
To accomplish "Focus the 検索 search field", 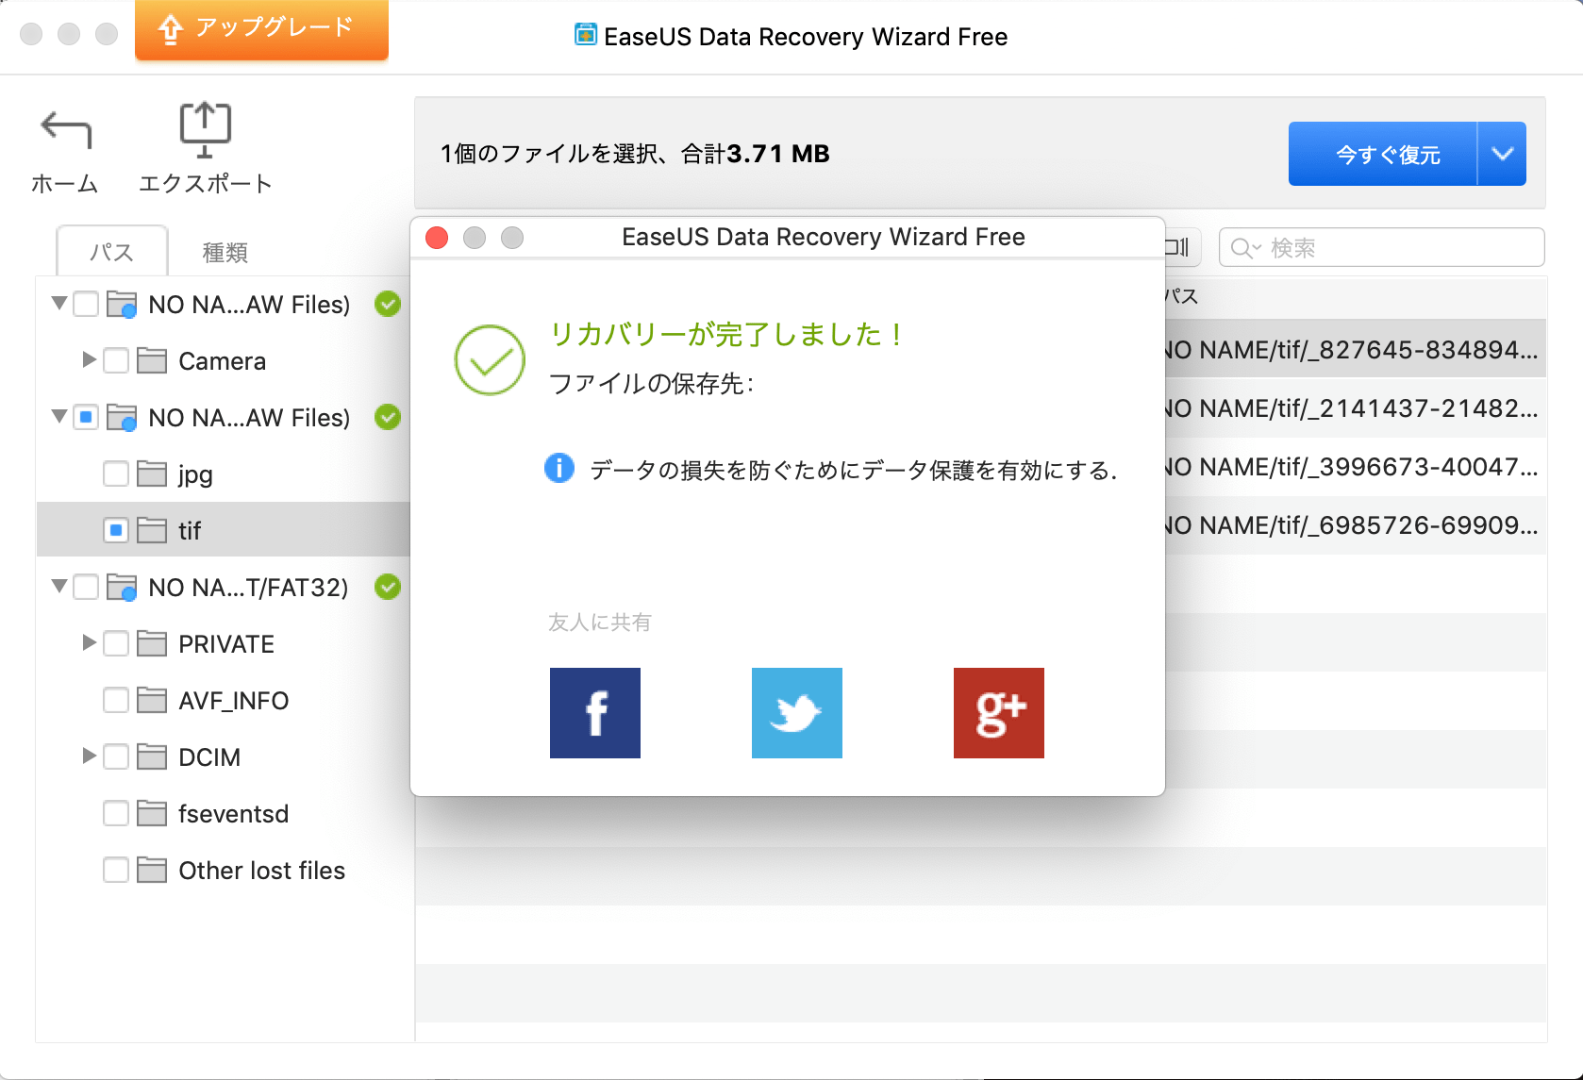I will pos(1381,247).
